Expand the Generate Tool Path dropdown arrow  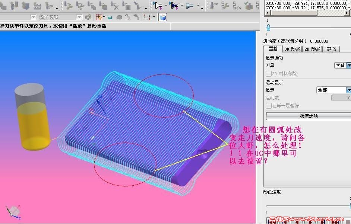[x=166, y=6]
